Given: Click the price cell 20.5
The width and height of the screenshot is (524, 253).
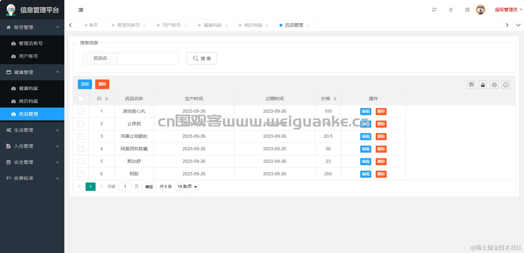Looking at the screenshot, I should (328, 136).
